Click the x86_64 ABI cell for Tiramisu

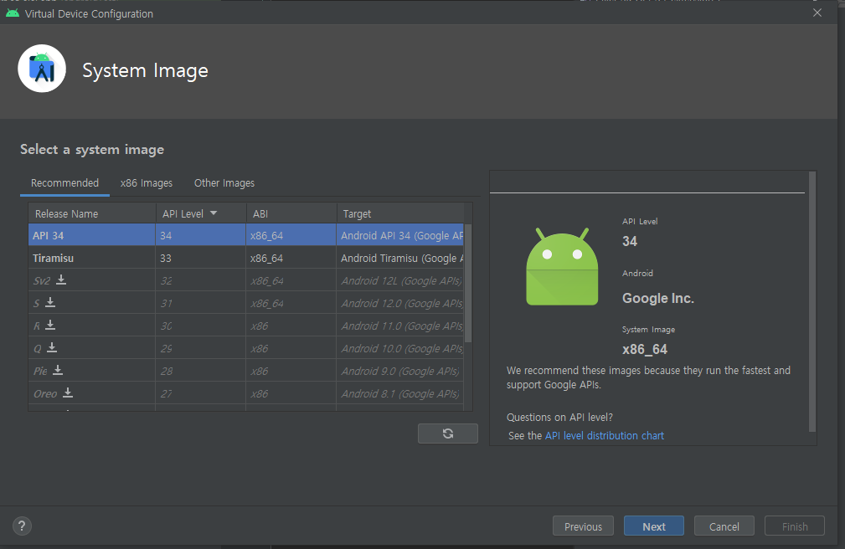click(x=291, y=258)
